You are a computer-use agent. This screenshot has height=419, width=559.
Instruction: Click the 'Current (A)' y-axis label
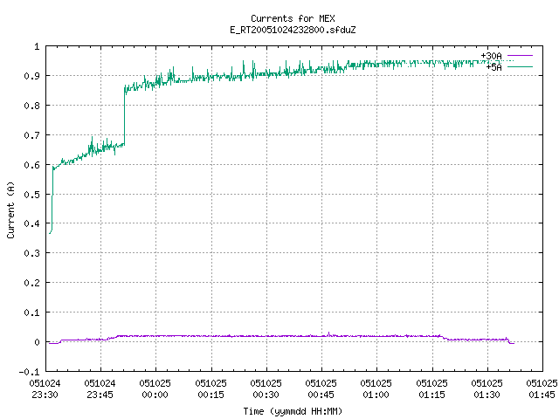coord(10,209)
